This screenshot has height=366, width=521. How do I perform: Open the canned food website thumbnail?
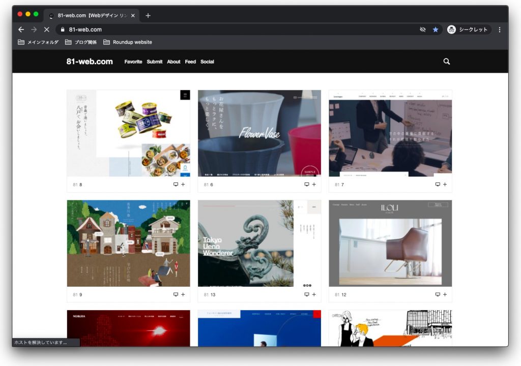(129, 133)
